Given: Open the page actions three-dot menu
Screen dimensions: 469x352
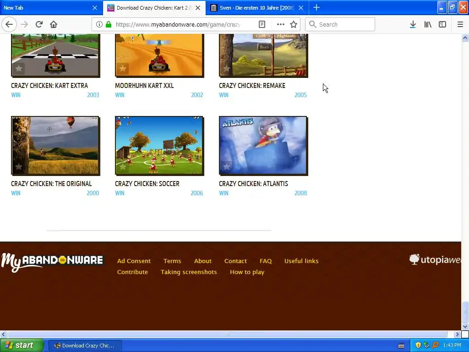Looking at the screenshot, I should click(x=281, y=24).
